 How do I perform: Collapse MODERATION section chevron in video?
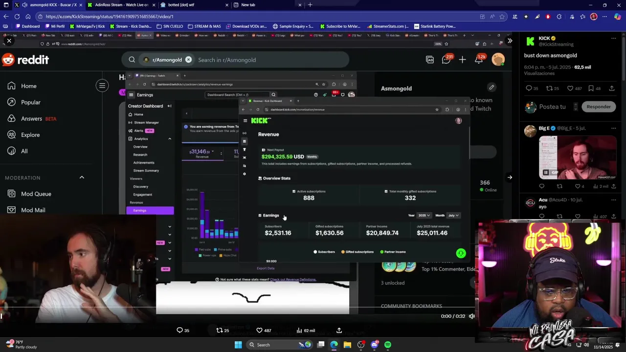(82, 177)
